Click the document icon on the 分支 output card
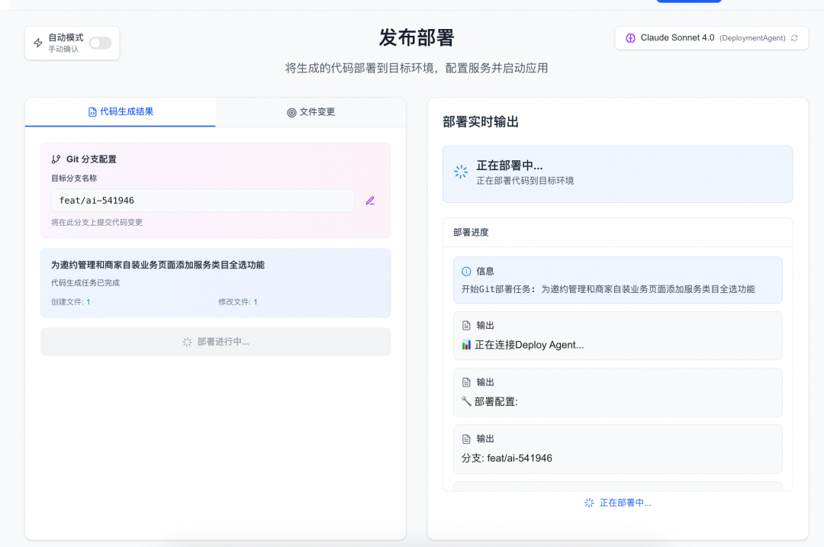824x547 pixels. (x=466, y=438)
